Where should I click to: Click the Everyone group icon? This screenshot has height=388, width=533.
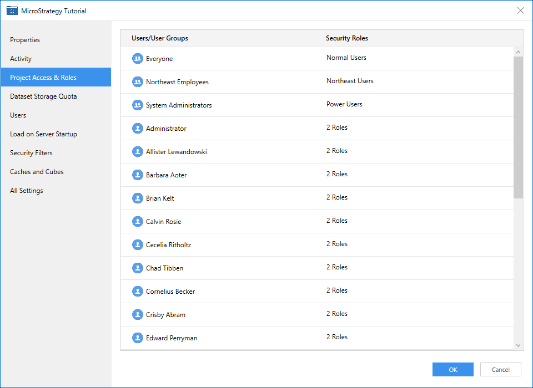pos(138,59)
